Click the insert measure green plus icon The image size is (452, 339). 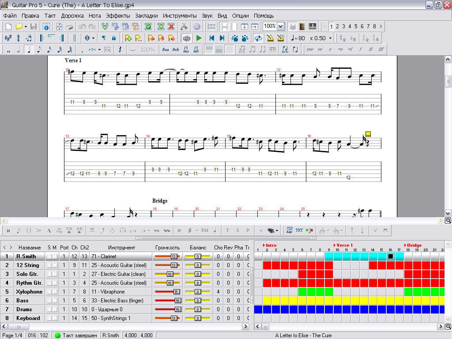pyautogui.click(x=105, y=26)
